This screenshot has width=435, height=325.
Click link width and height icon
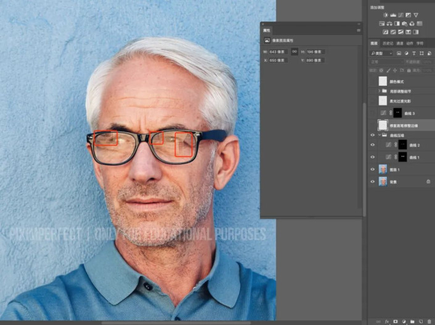click(294, 52)
